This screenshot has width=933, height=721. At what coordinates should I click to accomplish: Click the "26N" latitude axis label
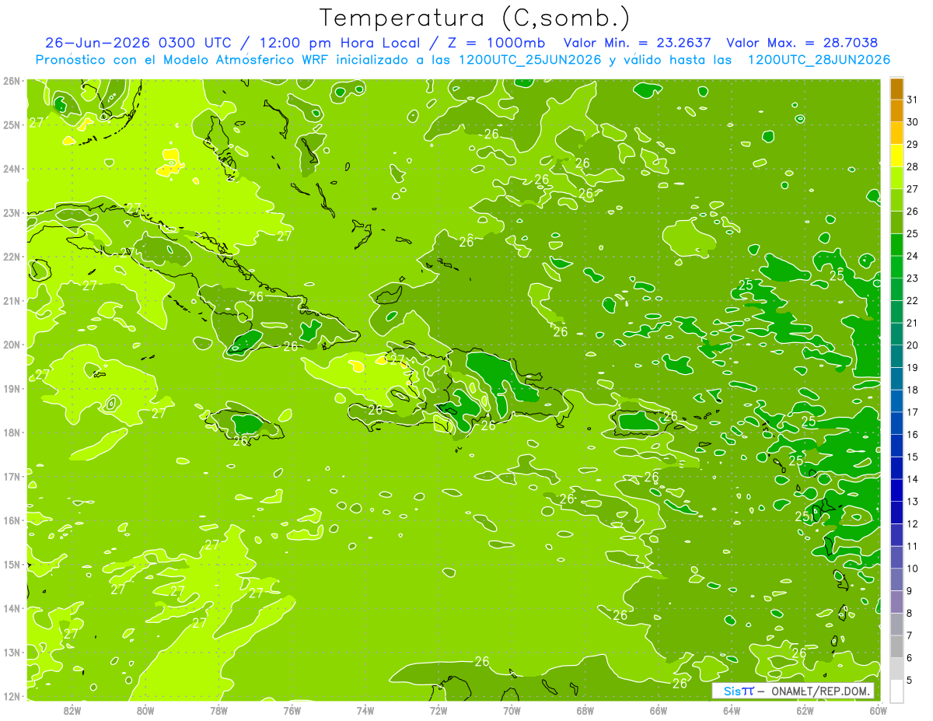12,81
